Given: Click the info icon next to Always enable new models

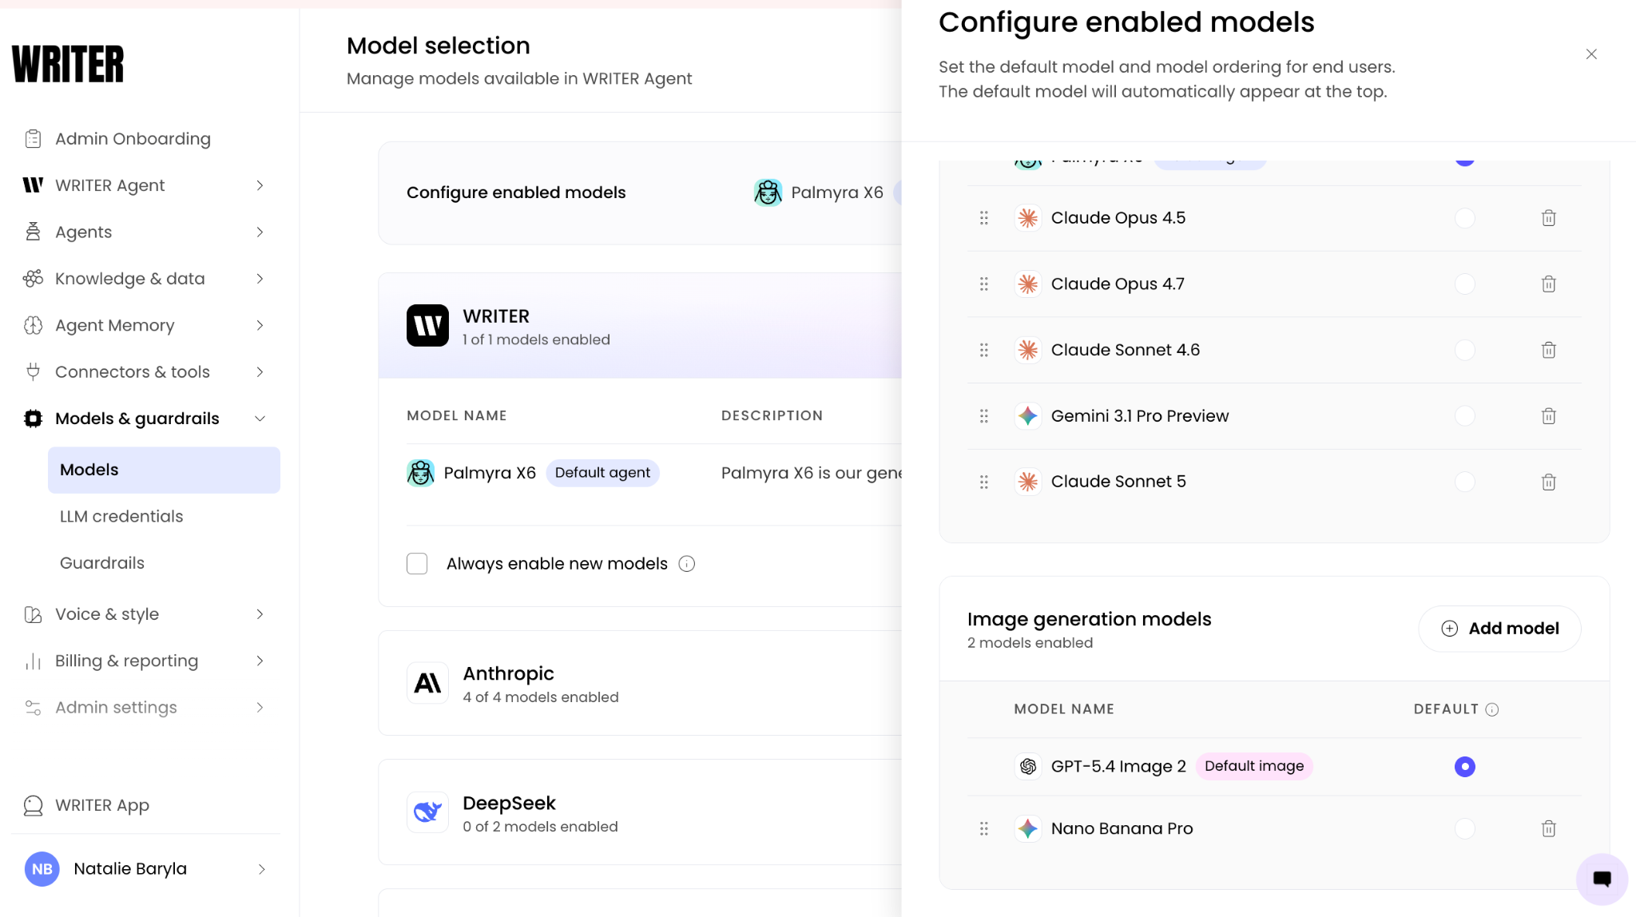Looking at the screenshot, I should point(687,564).
